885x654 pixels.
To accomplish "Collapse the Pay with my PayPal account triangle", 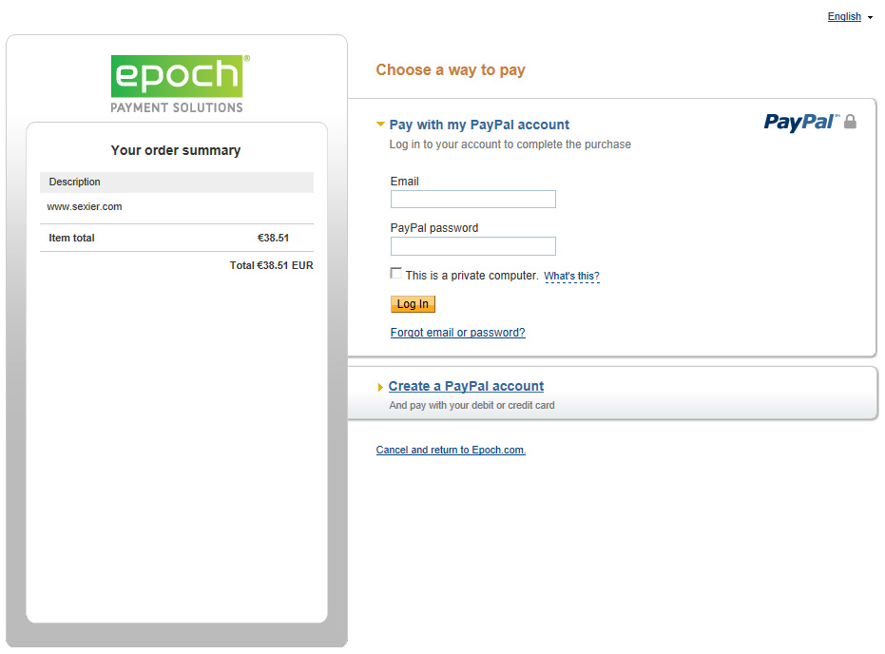I will coord(380,125).
